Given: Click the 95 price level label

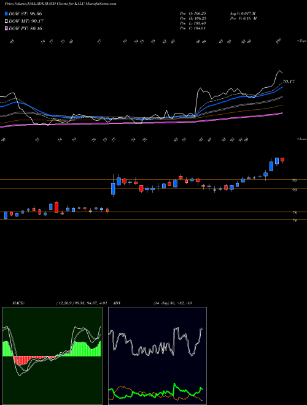Looking at the screenshot, I should [294, 180].
